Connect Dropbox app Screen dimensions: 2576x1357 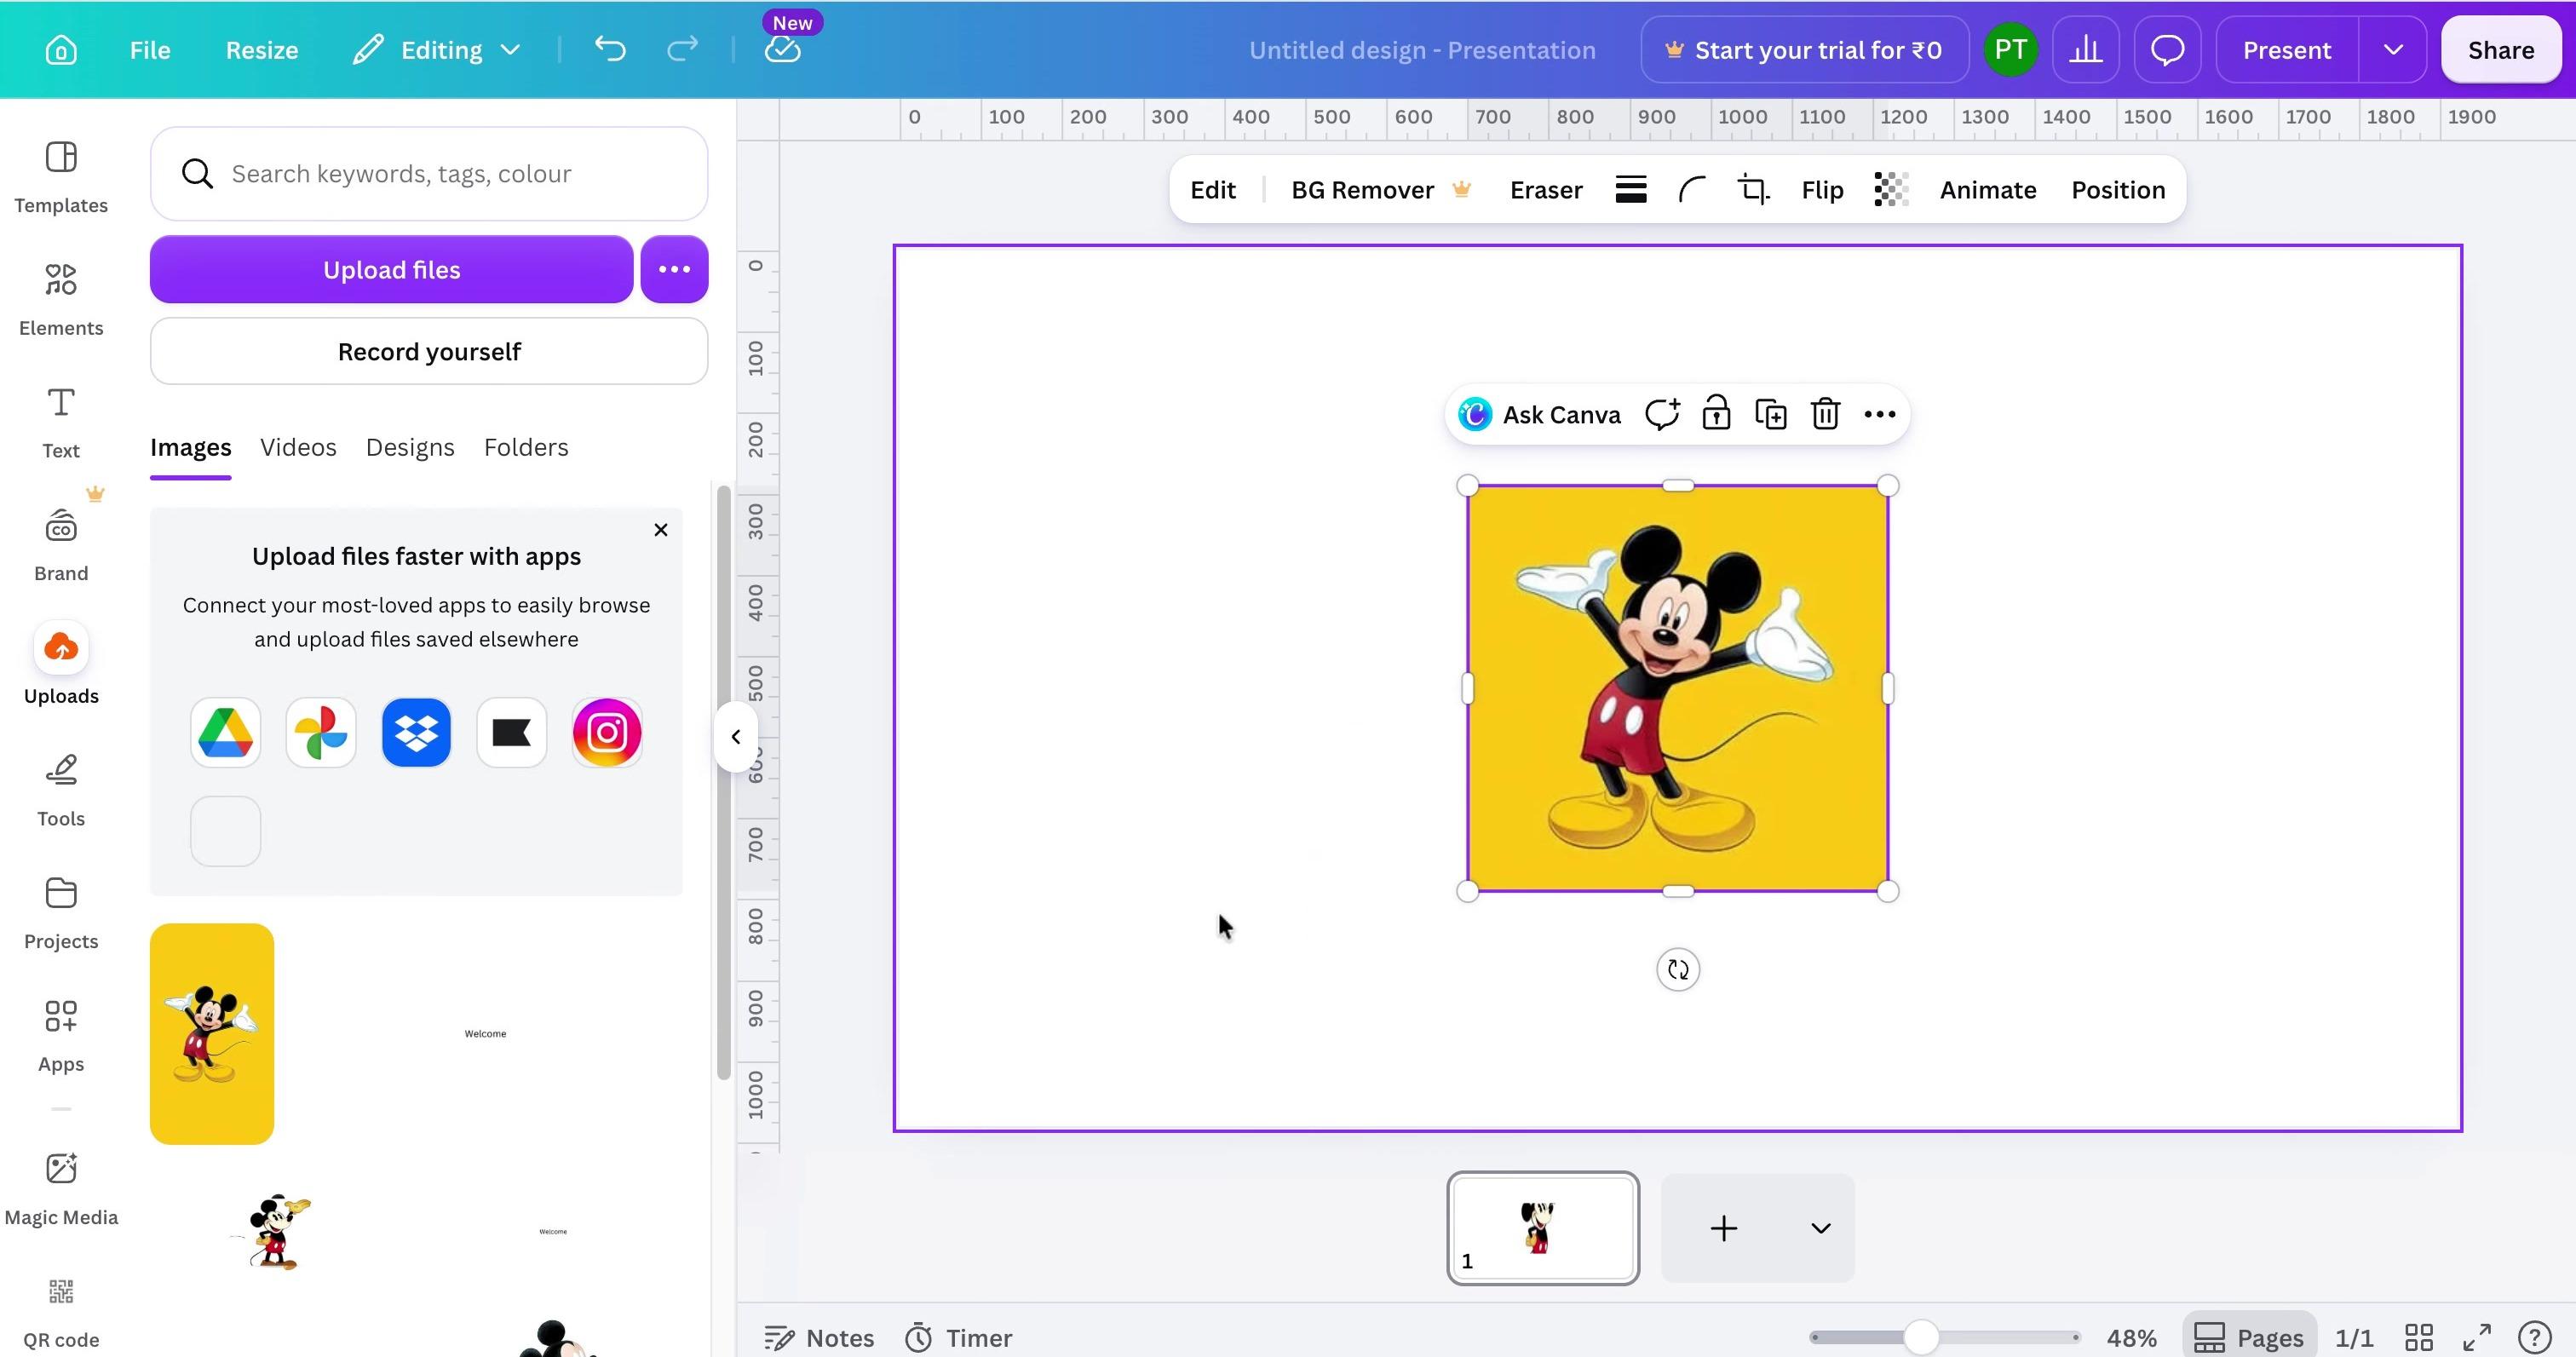point(416,733)
